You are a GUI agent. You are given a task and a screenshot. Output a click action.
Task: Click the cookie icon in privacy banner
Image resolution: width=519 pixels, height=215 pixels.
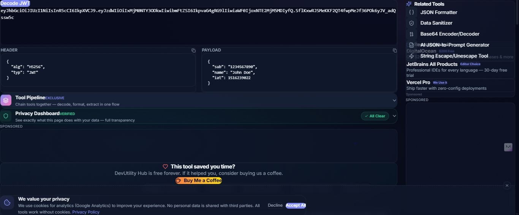[x=7, y=203]
